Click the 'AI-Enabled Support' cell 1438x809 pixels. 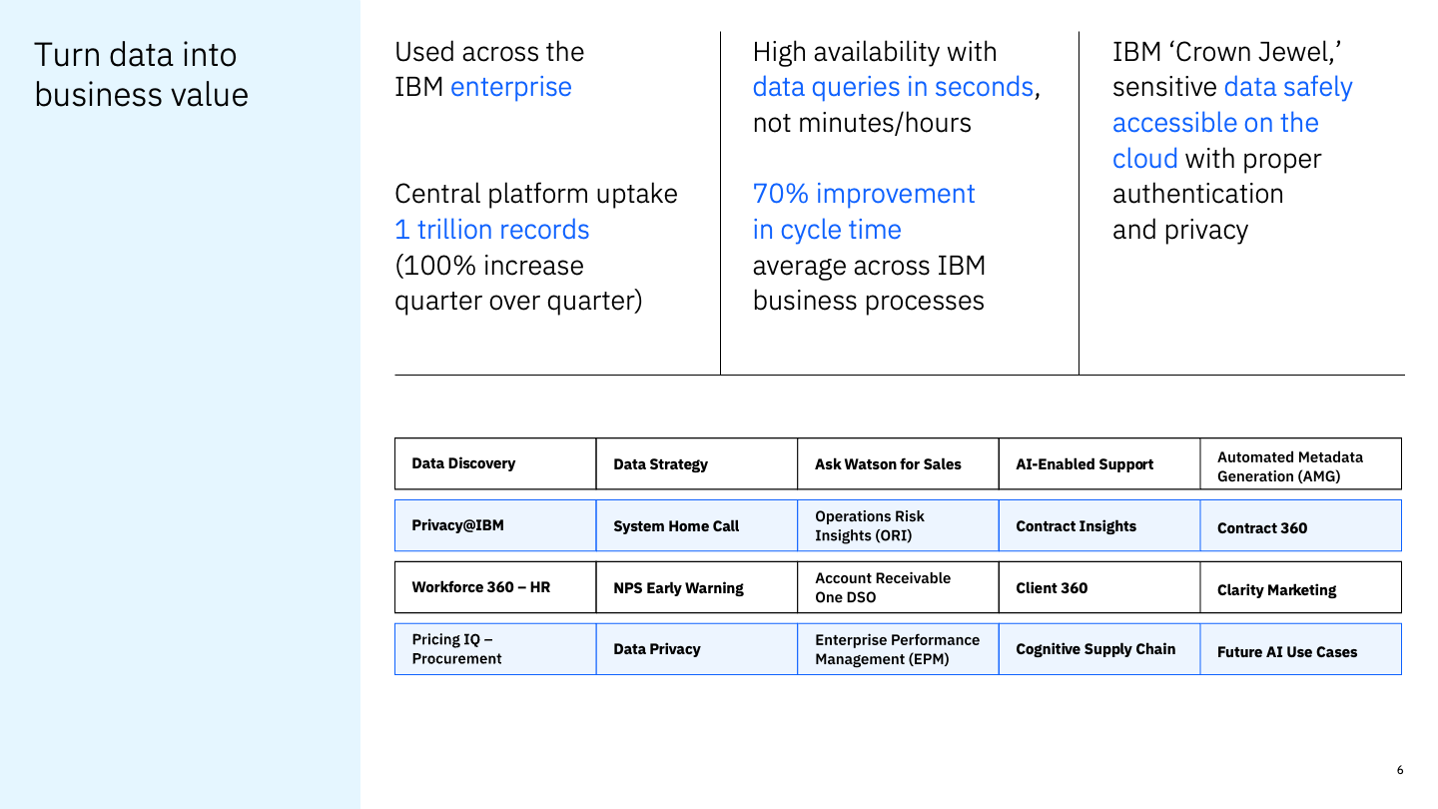[1099, 463]
